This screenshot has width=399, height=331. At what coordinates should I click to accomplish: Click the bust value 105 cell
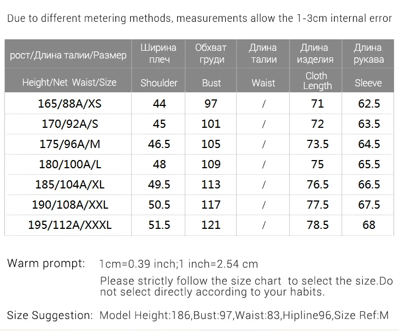[210, 144]
